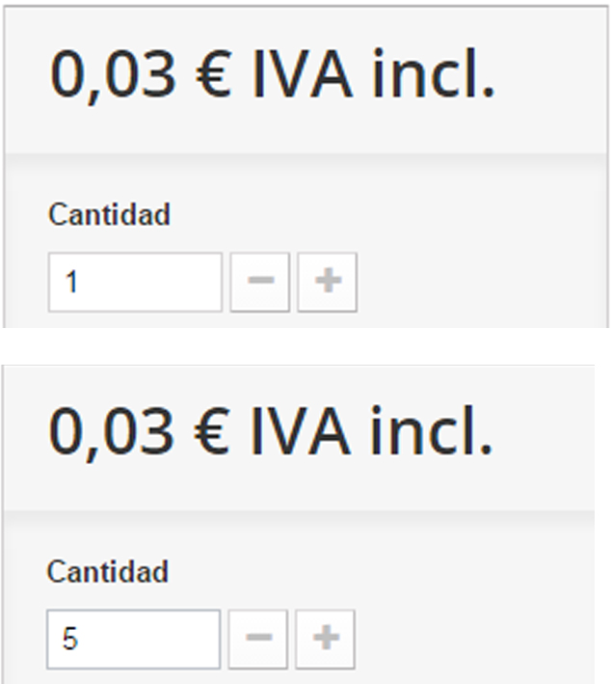Remove one unit from the quantity of 5

click(258, 639)
